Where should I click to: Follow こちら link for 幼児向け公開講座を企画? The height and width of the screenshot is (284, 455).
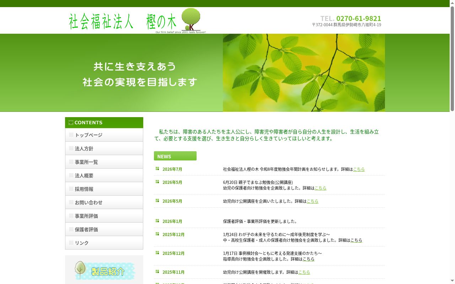[x=312, y=201]
